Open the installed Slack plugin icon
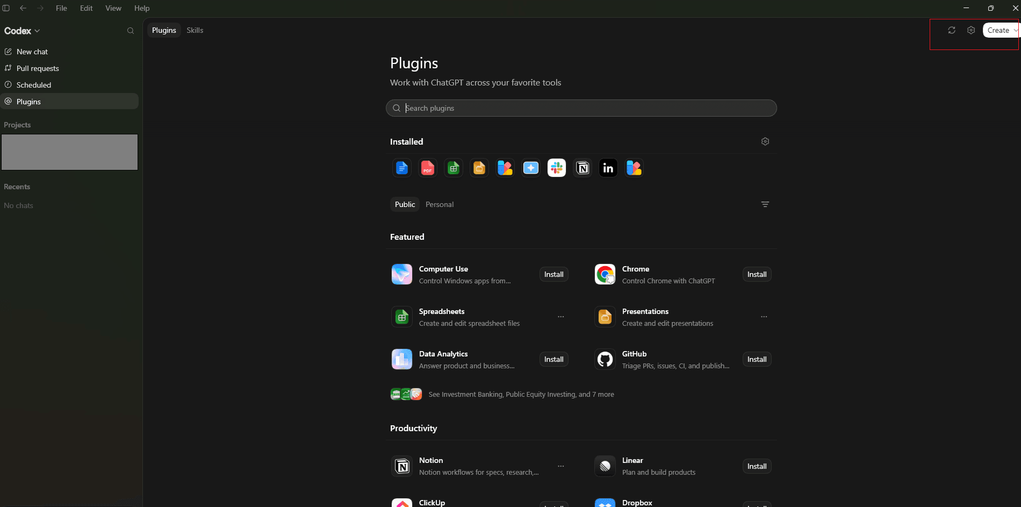1021x507 pixels. coord(557,168)
